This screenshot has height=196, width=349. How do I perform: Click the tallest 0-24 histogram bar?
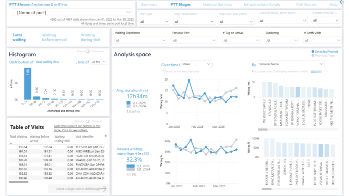(x=27, y=83)
